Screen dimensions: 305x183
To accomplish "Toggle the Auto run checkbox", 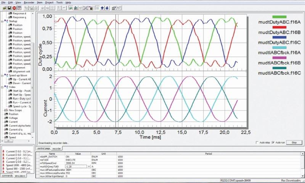I will tap(272, 143).
